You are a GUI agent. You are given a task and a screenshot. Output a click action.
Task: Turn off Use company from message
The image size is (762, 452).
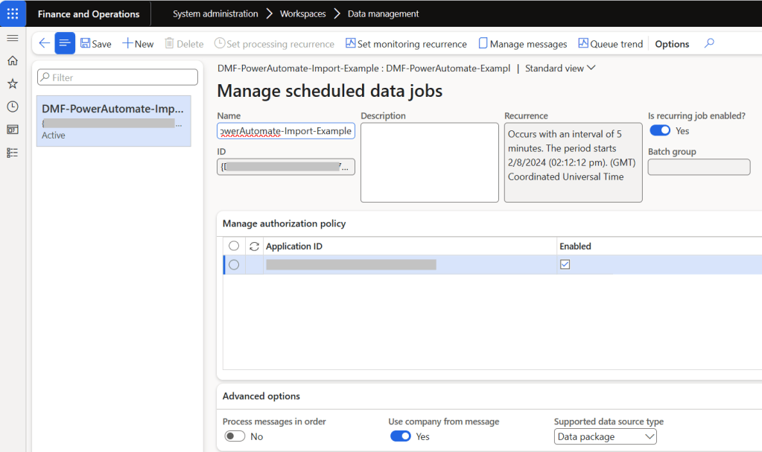401,436
